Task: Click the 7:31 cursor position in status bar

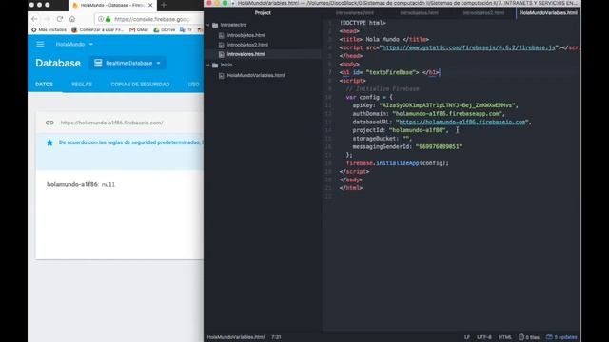Action: tap(276, 337)
